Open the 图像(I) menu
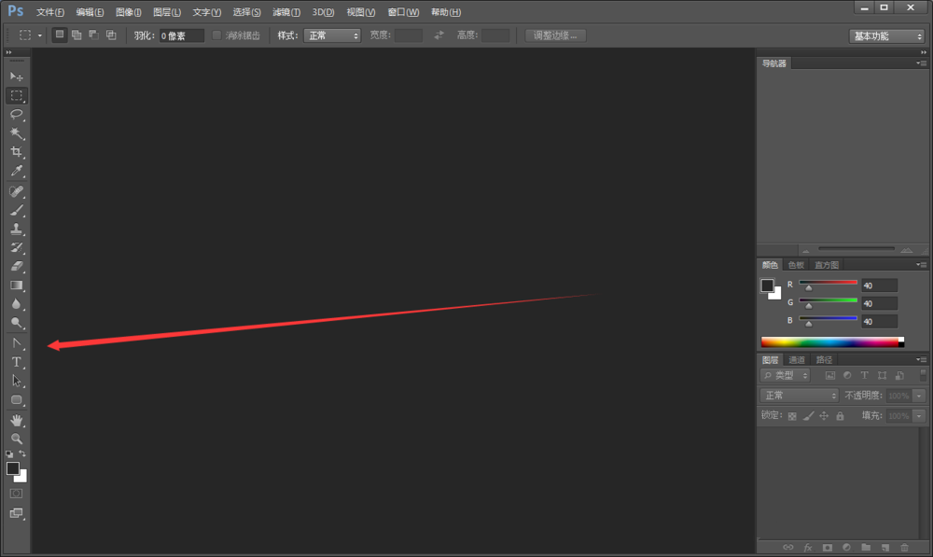Image resolution: width=933 pixels, height=557 pixels. [x=129, y=12]
